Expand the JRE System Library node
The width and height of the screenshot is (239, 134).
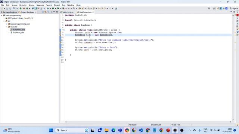[x=4, y=18]
